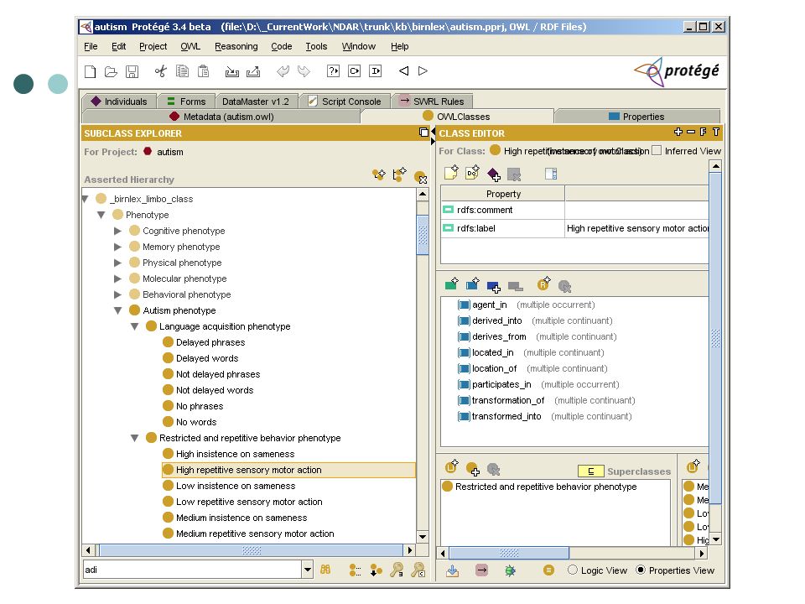805x604 pixels.
Task: Open the Script Console tab
Action: [x=345, y=102]
